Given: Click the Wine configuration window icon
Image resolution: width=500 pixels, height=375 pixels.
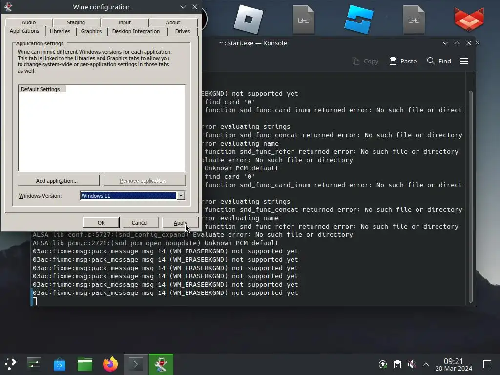Looking at the screenshot, I should [x=8, y=7].
